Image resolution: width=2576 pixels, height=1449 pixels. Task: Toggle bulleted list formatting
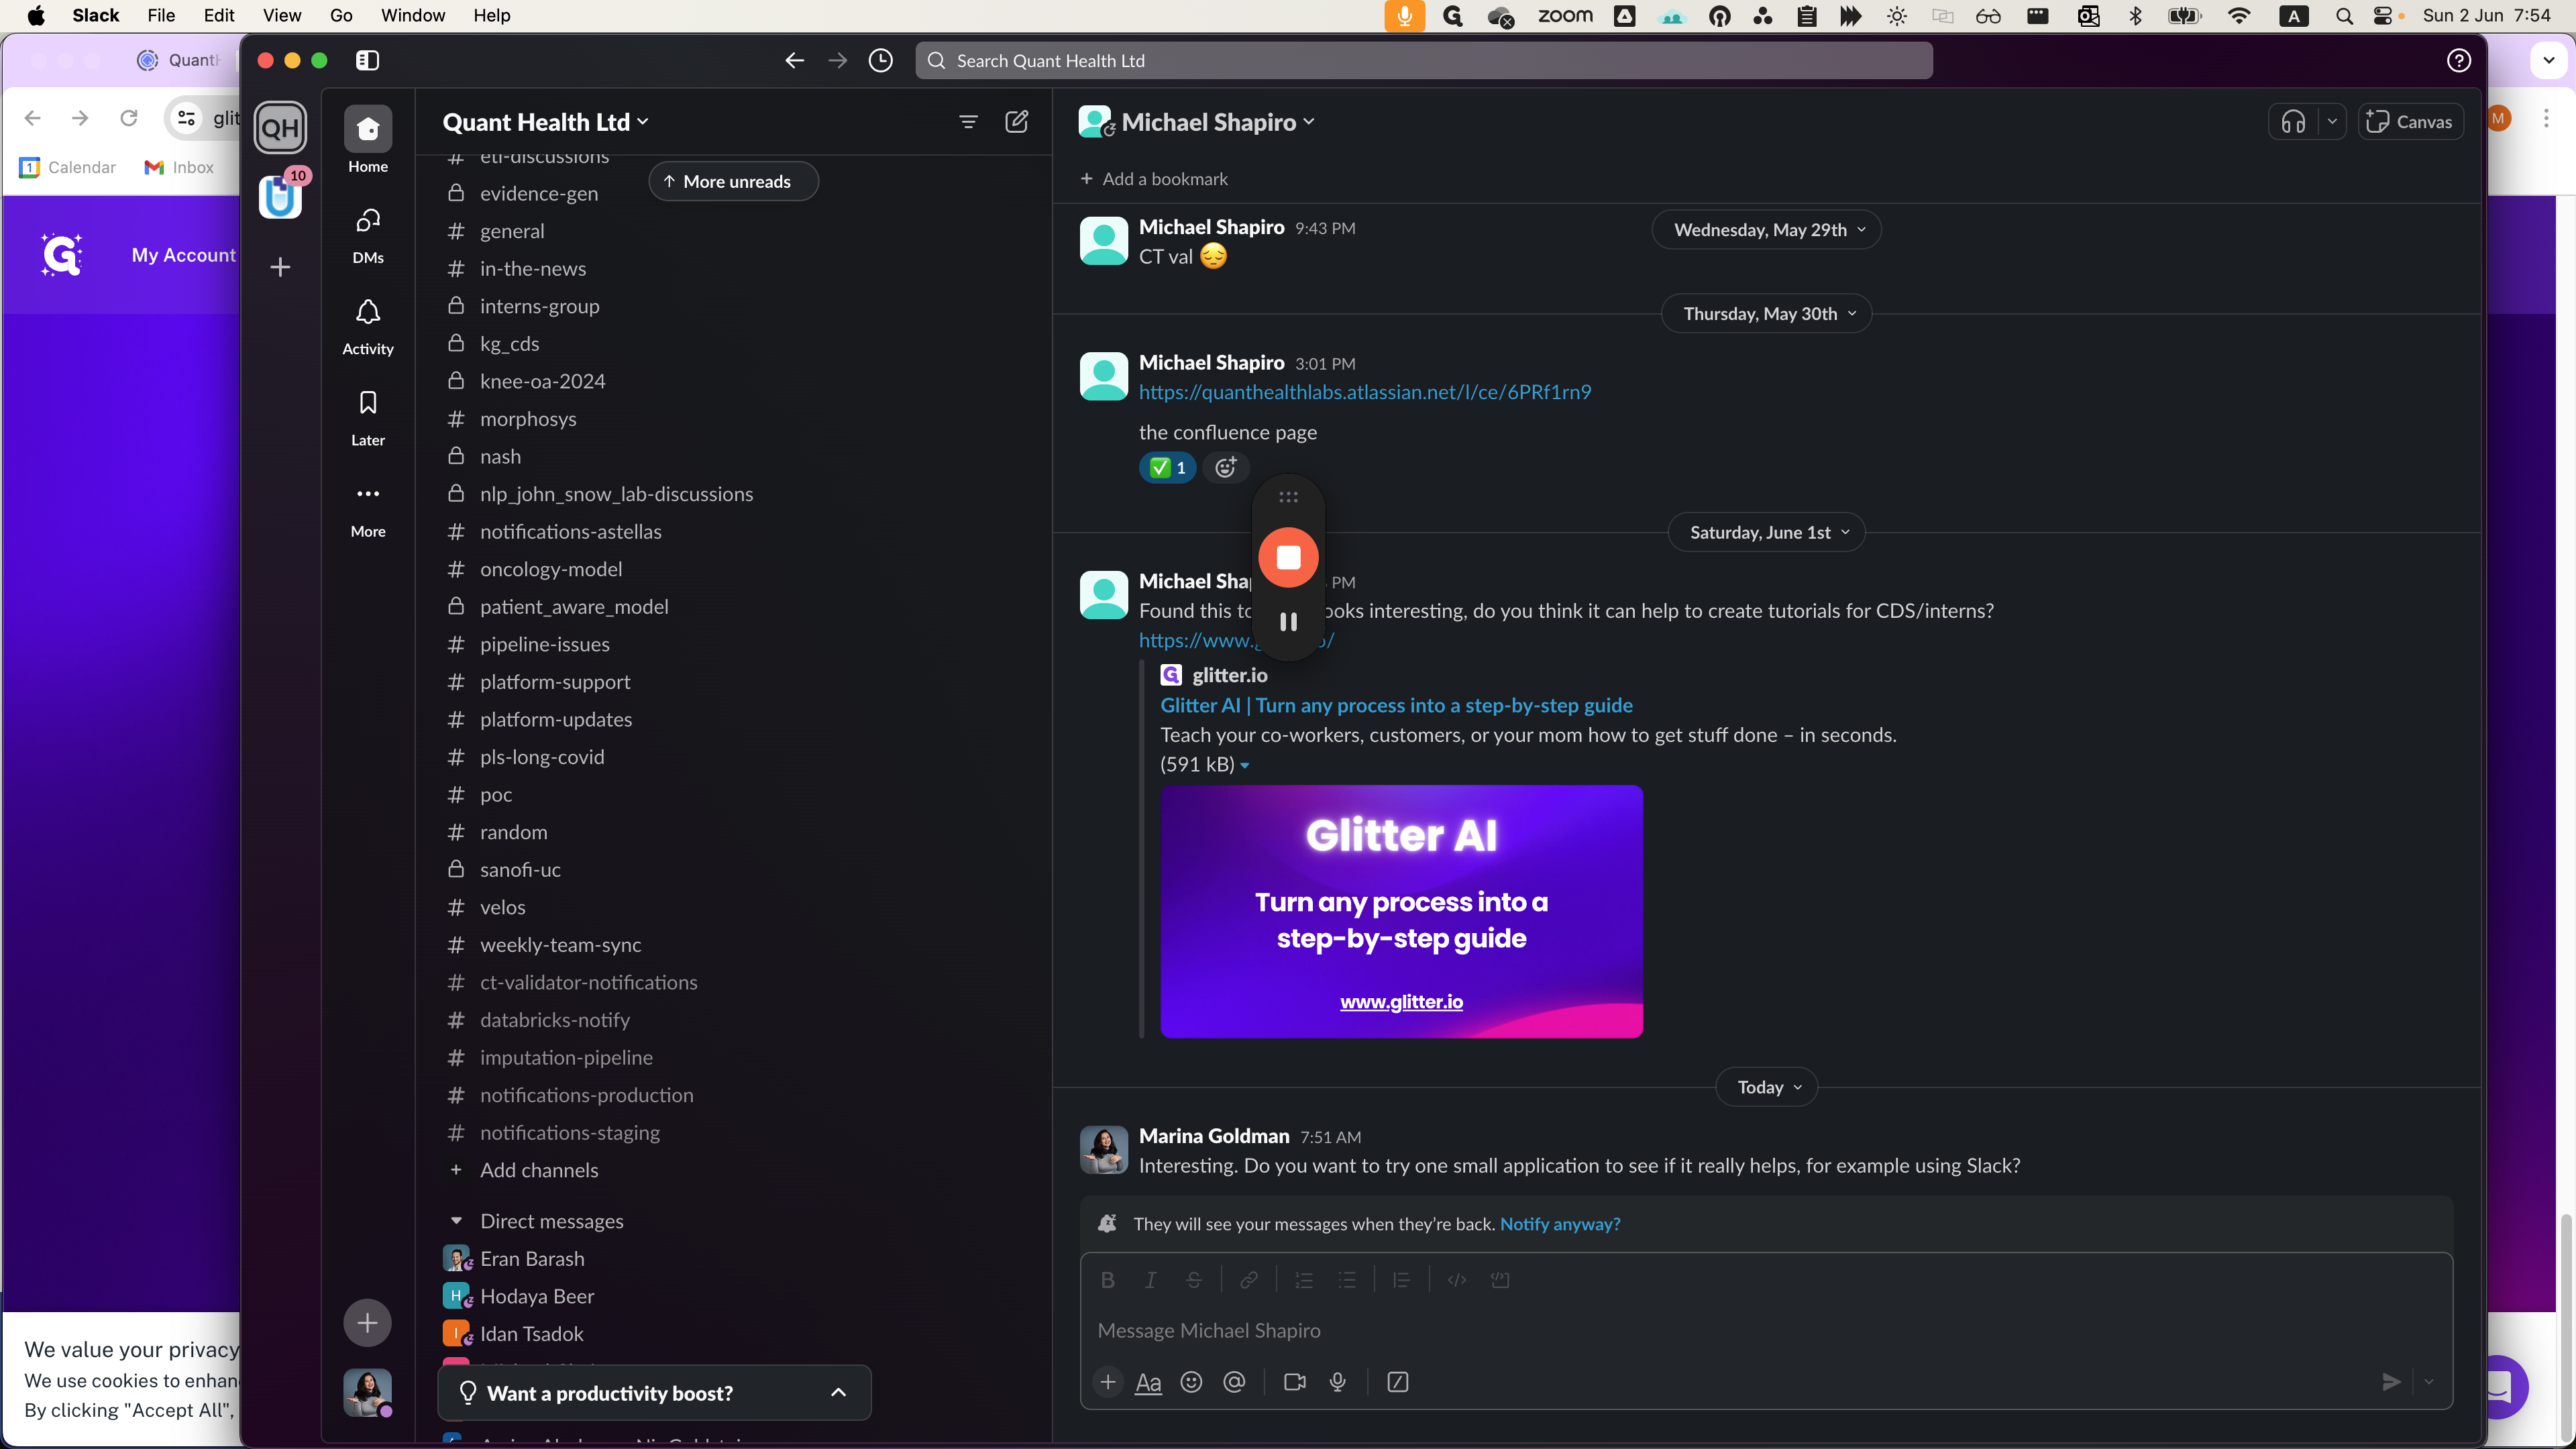point(1347,1280)
